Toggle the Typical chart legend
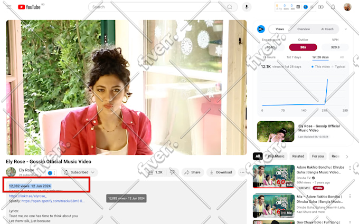This screenshot has width=359, height=224. coord(338,66)
